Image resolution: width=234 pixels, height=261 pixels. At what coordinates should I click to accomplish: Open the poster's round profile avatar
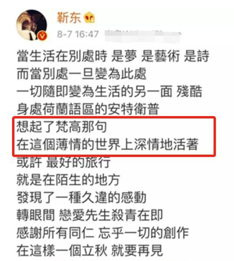pos(32,25)
